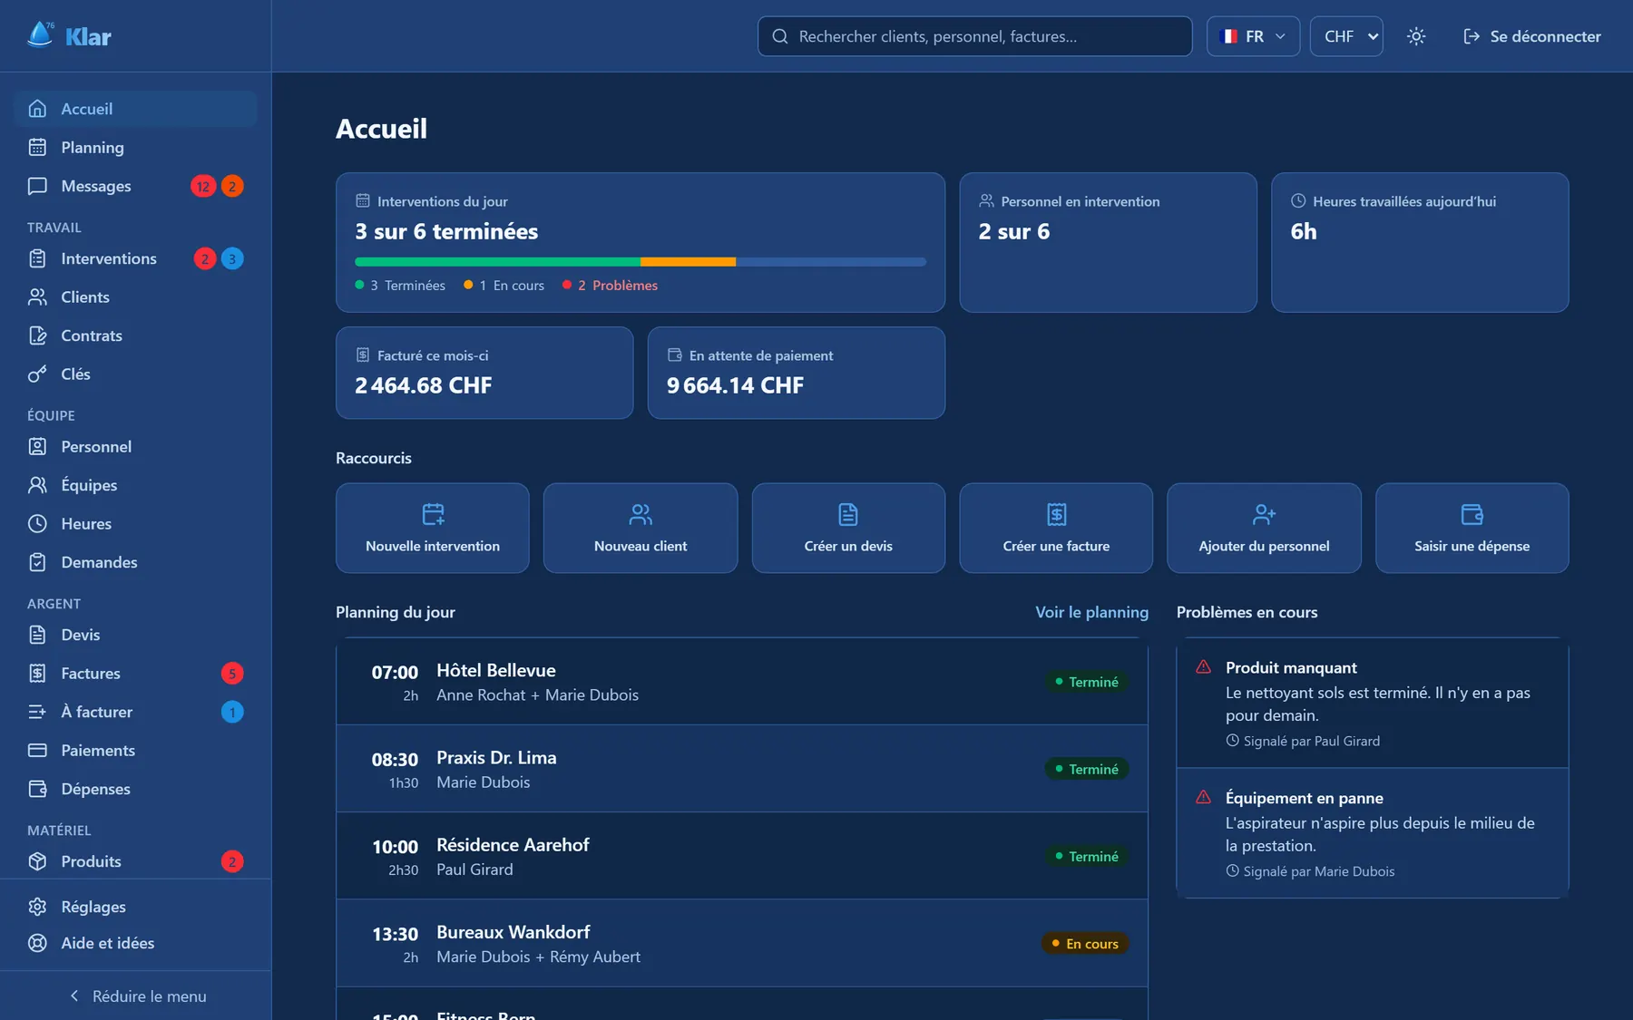Click the Produit manquant warning icon
Screen dimensions: 1633x1020
tap(1204, 667)
